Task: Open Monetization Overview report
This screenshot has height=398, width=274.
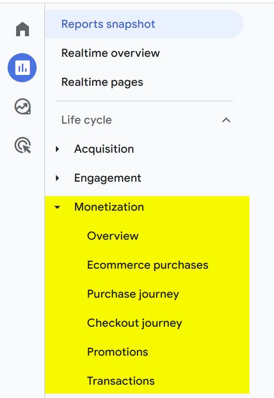Action: [113, 236]
